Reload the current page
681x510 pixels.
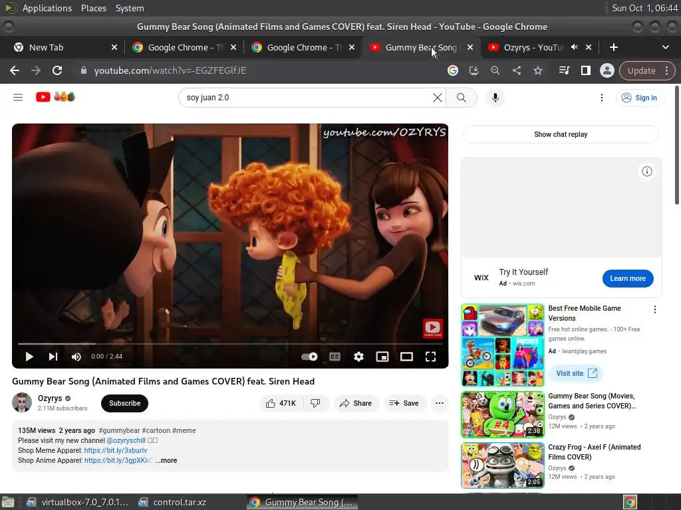[57, 70]
